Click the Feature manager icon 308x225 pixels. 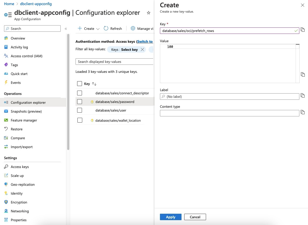(6, 120)
